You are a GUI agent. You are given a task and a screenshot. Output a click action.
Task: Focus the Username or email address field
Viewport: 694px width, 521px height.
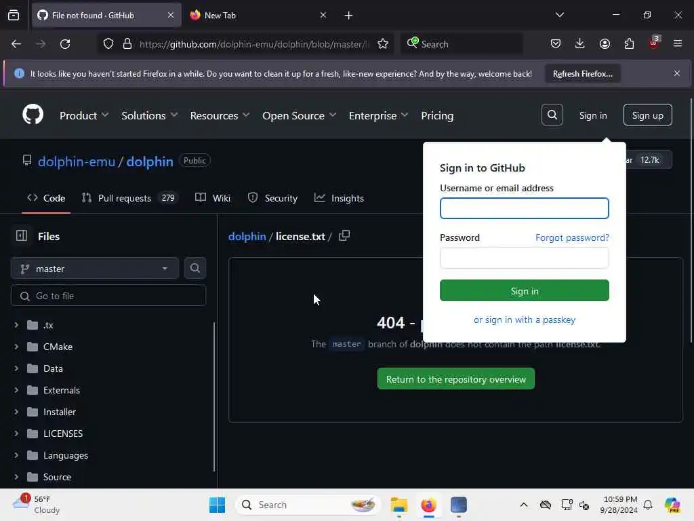click(x=524, y=208)
